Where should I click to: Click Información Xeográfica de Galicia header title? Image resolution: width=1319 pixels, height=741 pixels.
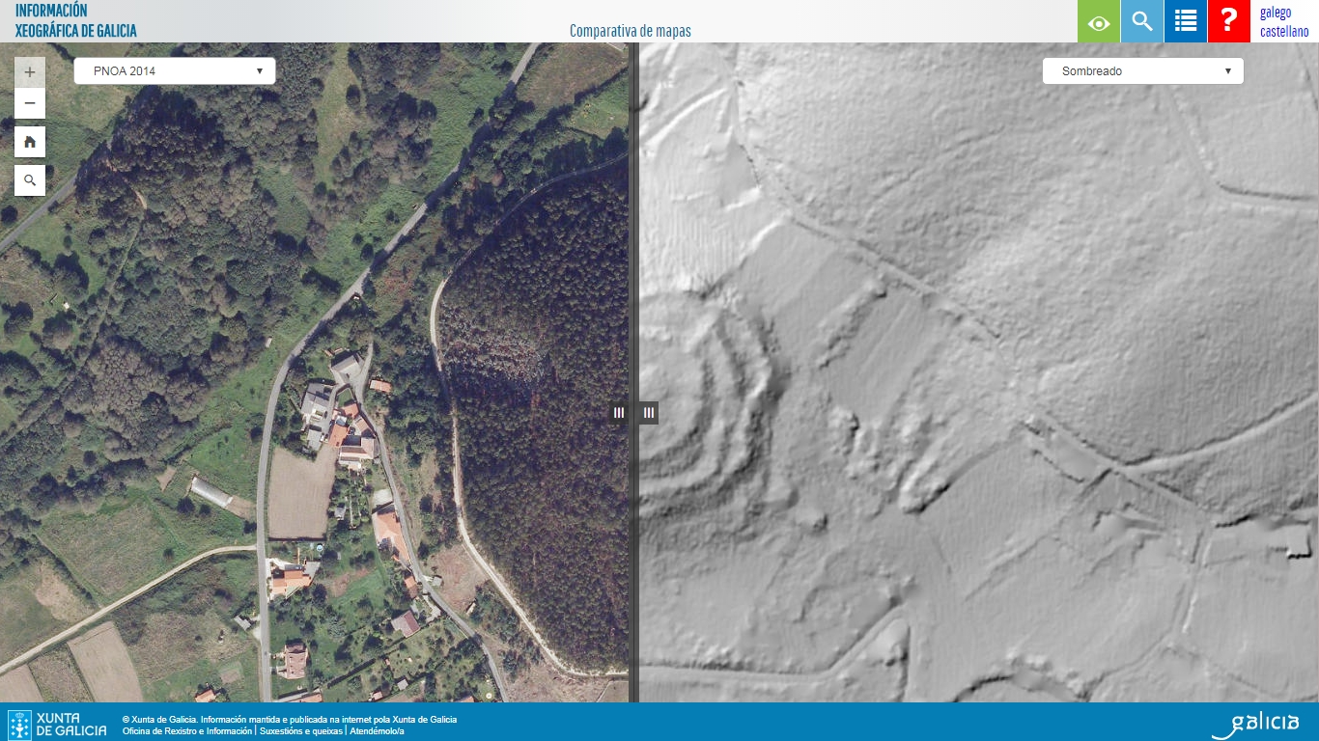point(76,20)
